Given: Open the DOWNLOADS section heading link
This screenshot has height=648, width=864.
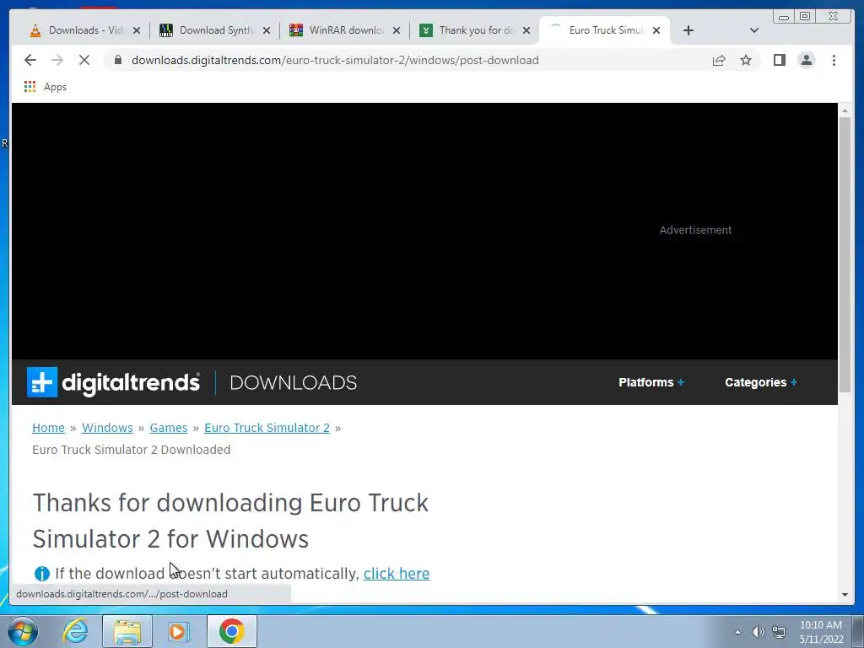Looking at the screenshot, I should point(293,382).
